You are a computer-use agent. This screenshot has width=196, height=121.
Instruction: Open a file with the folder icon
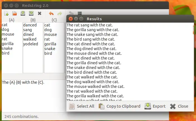(14, 13)
